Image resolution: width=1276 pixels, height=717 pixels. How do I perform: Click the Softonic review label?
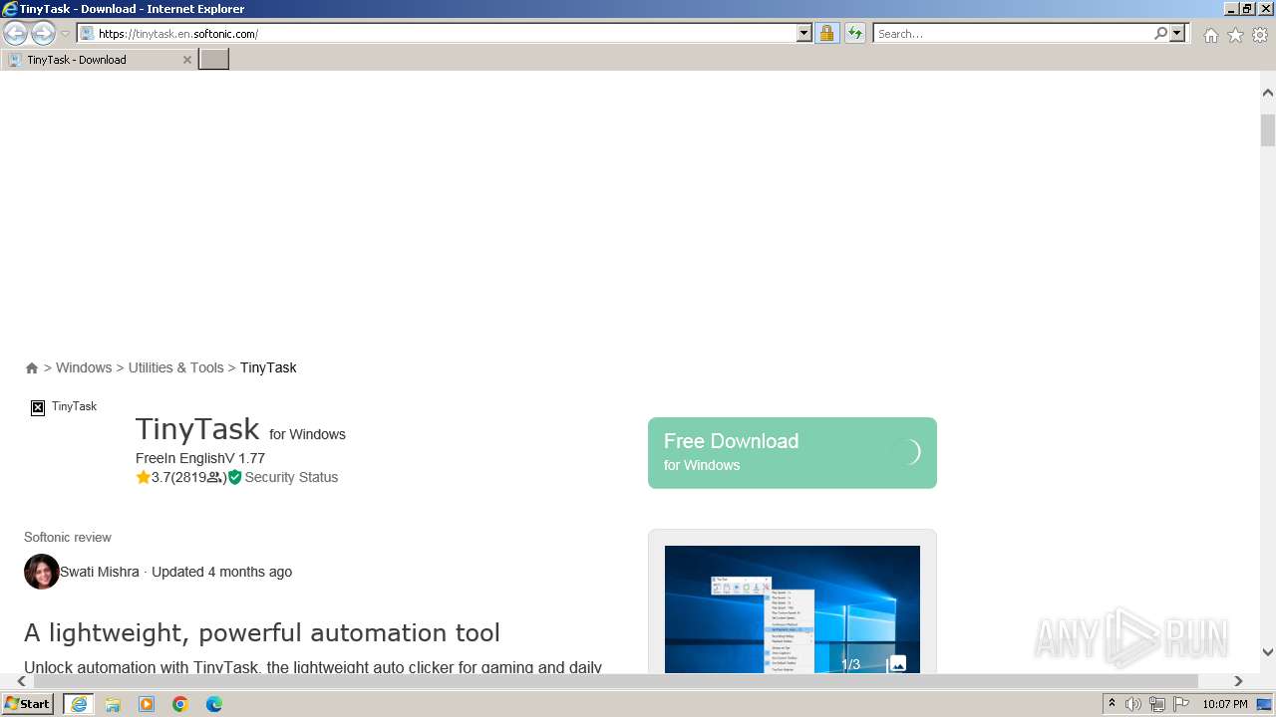tap(68, 537)
